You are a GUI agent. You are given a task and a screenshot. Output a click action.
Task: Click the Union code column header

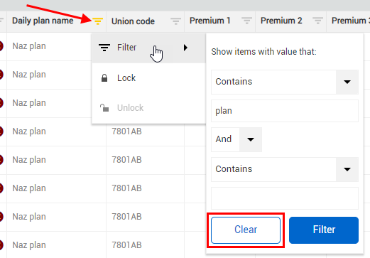tap(133, 21)
